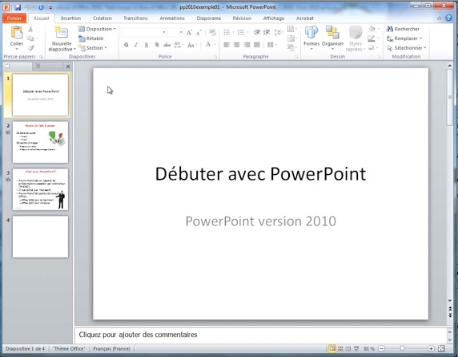Image resolution: width=458 pixels, height=357 pixels.
Task: Select slide 2 thumbnail
Action: 40,142
